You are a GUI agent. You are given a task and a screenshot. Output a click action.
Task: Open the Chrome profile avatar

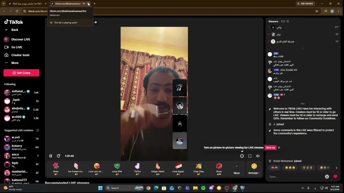click(332, 11)
